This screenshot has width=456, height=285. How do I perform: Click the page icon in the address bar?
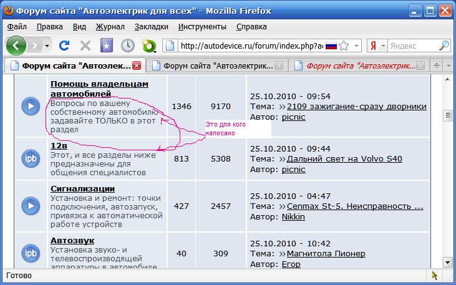pos(170,46)
